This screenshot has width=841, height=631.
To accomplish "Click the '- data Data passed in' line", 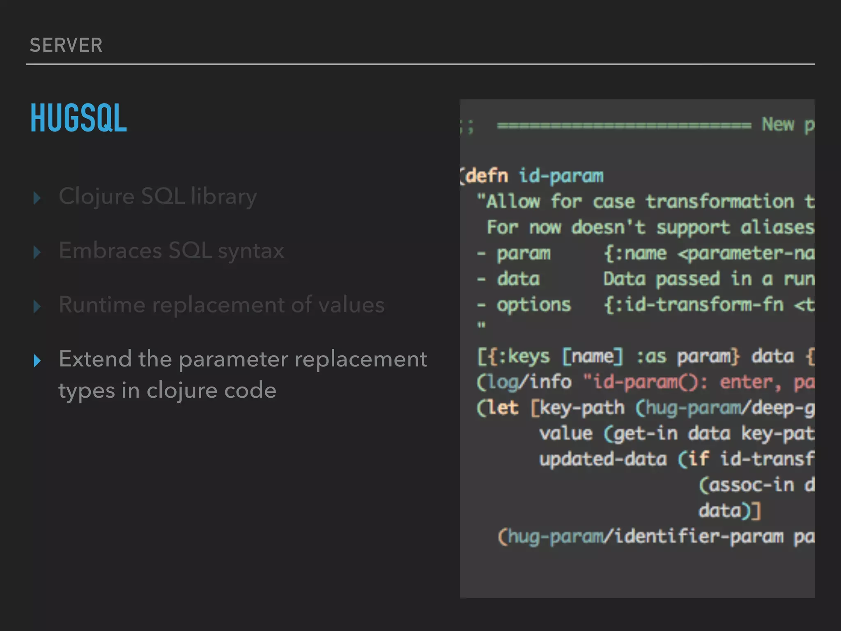I will [x=645, y=279].
